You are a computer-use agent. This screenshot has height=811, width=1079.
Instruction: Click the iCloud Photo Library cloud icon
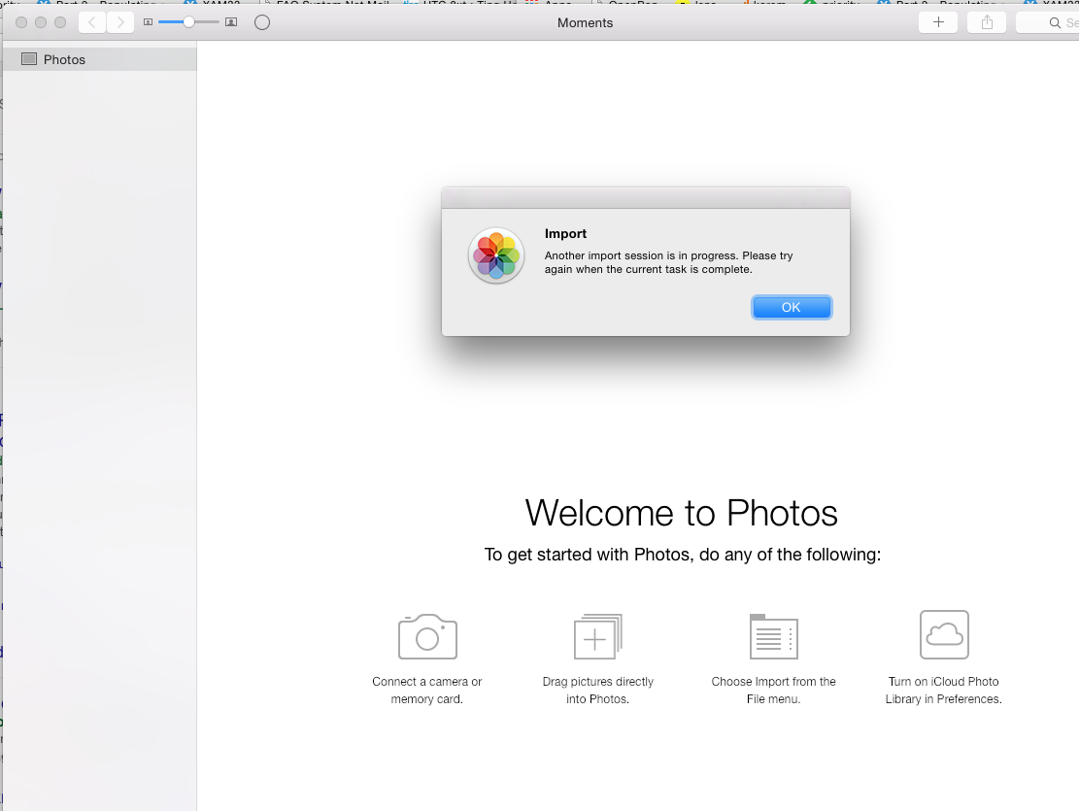[944, 634]
